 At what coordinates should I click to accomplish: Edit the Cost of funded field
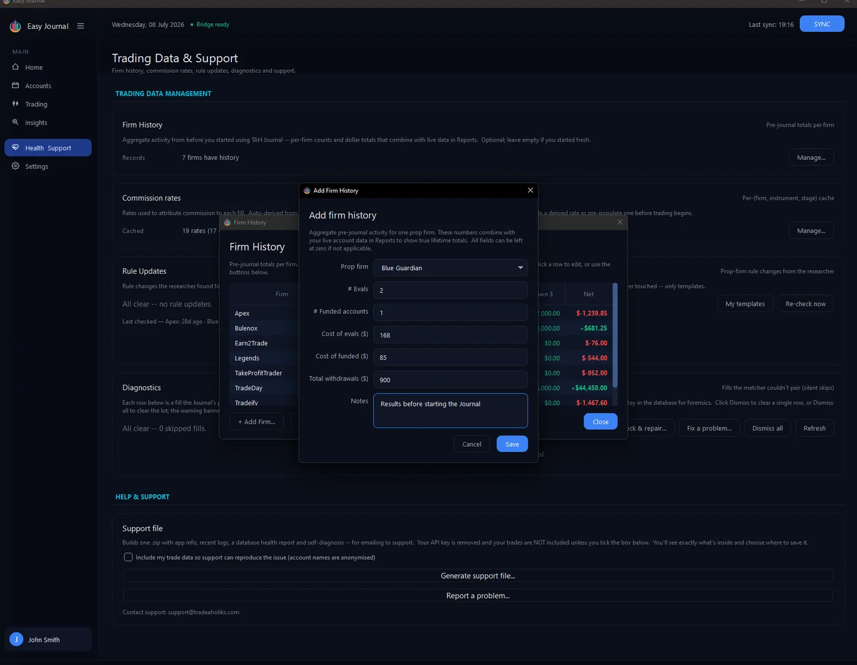(x=451, y=357)
